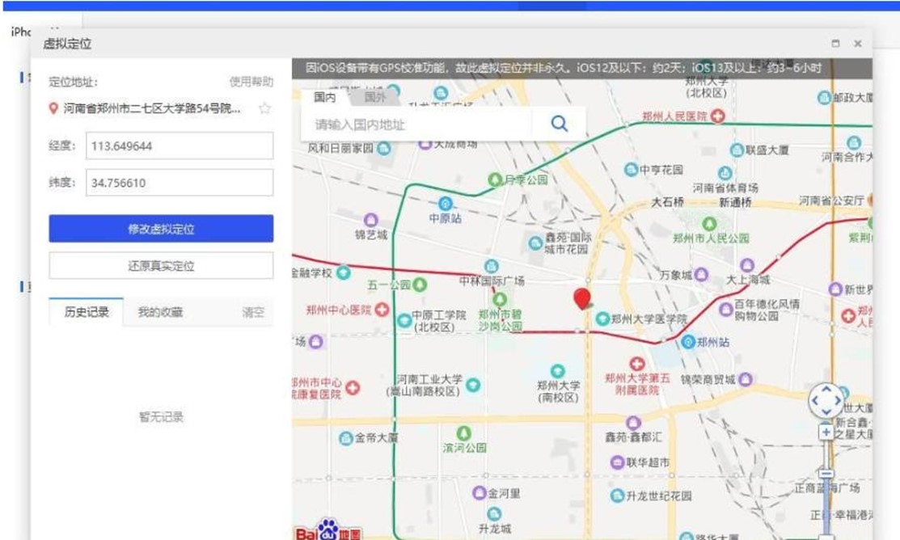
Task: Click the 中原站 station marker icon
Action: (445, 203)
